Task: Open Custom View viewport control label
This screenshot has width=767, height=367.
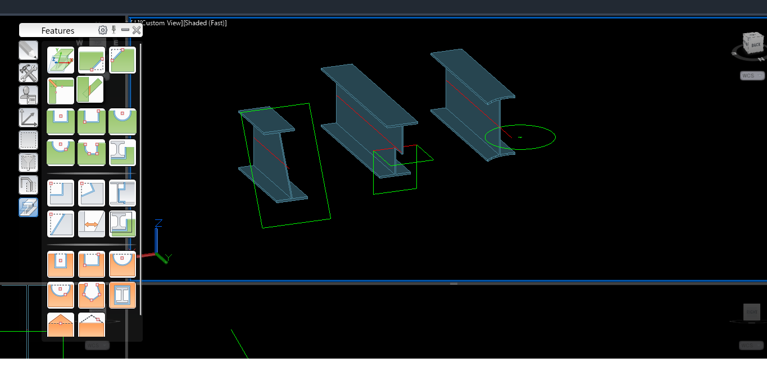Action: pos(161,23)
